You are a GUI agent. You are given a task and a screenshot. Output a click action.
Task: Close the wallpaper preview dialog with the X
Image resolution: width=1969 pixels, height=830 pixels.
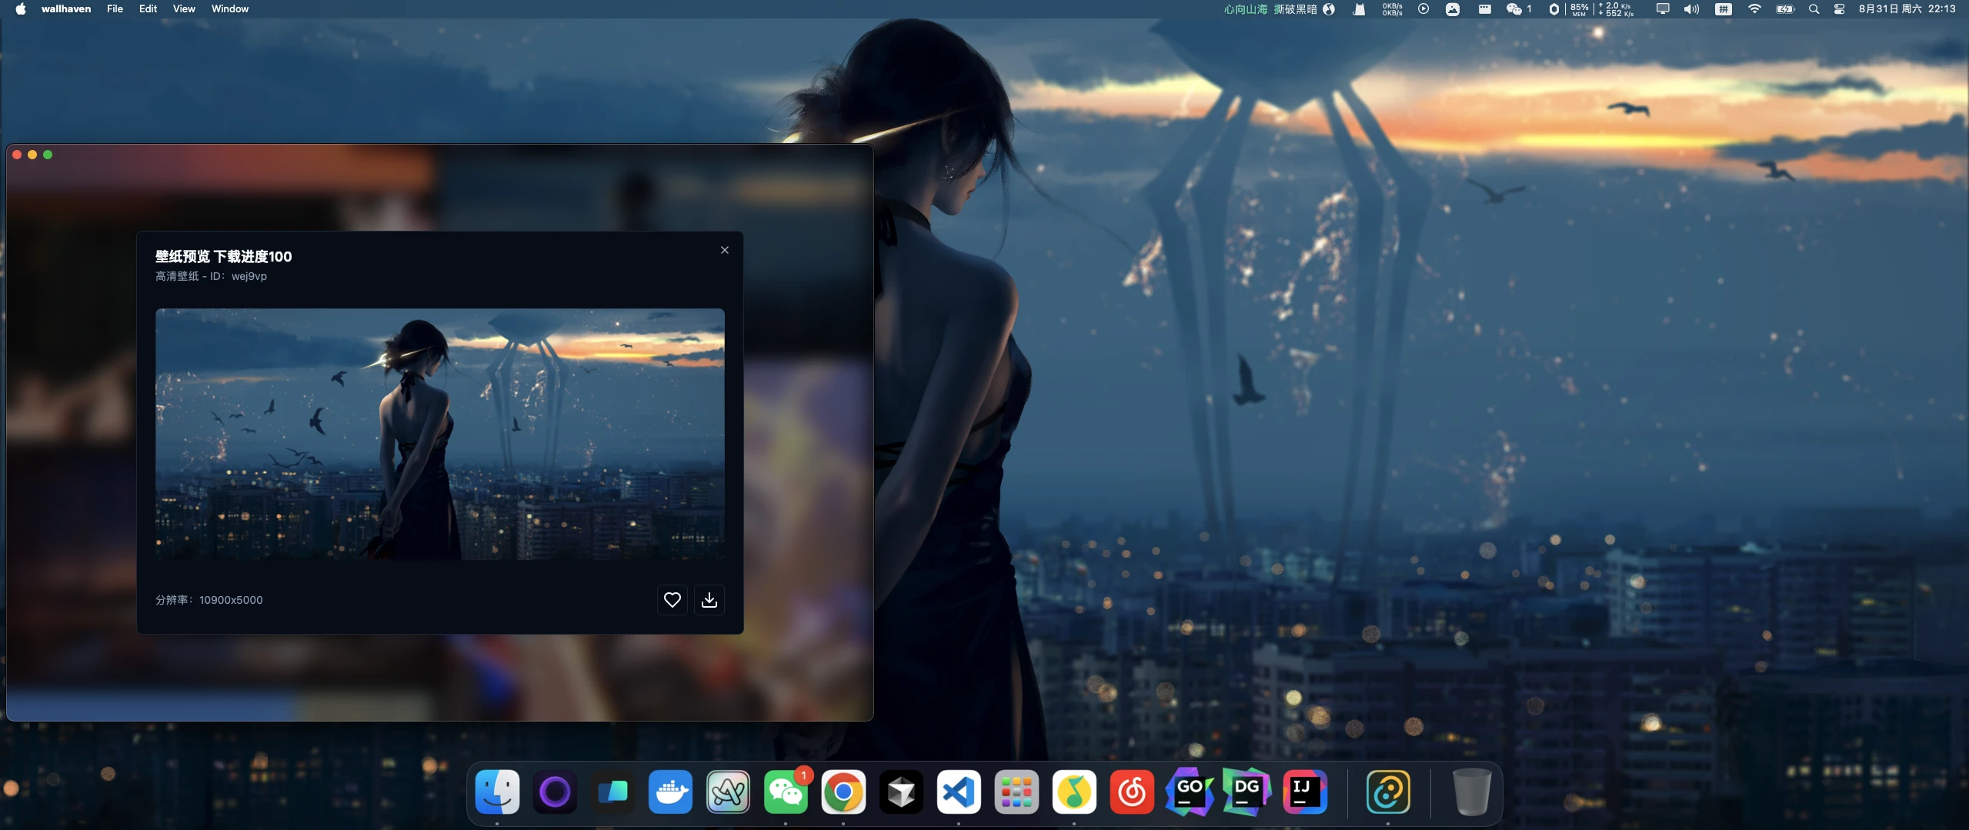(x=724, y=250)
